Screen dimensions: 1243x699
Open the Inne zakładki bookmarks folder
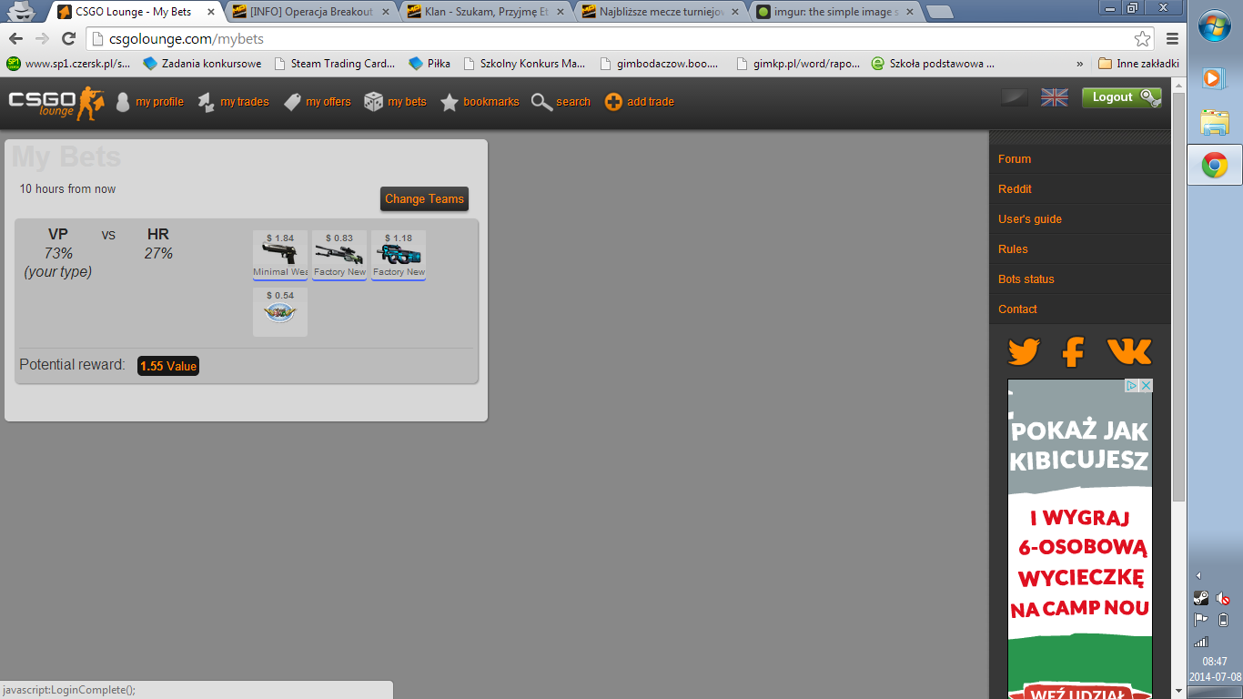click(1138, 64)
